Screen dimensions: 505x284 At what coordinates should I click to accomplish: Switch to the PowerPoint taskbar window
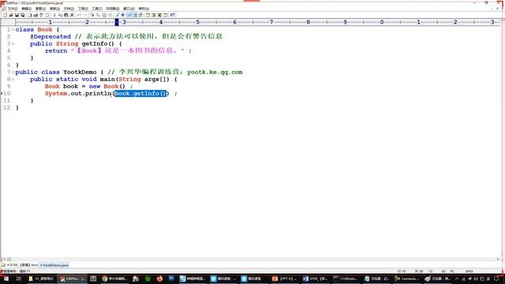click(x=284, y=278)
